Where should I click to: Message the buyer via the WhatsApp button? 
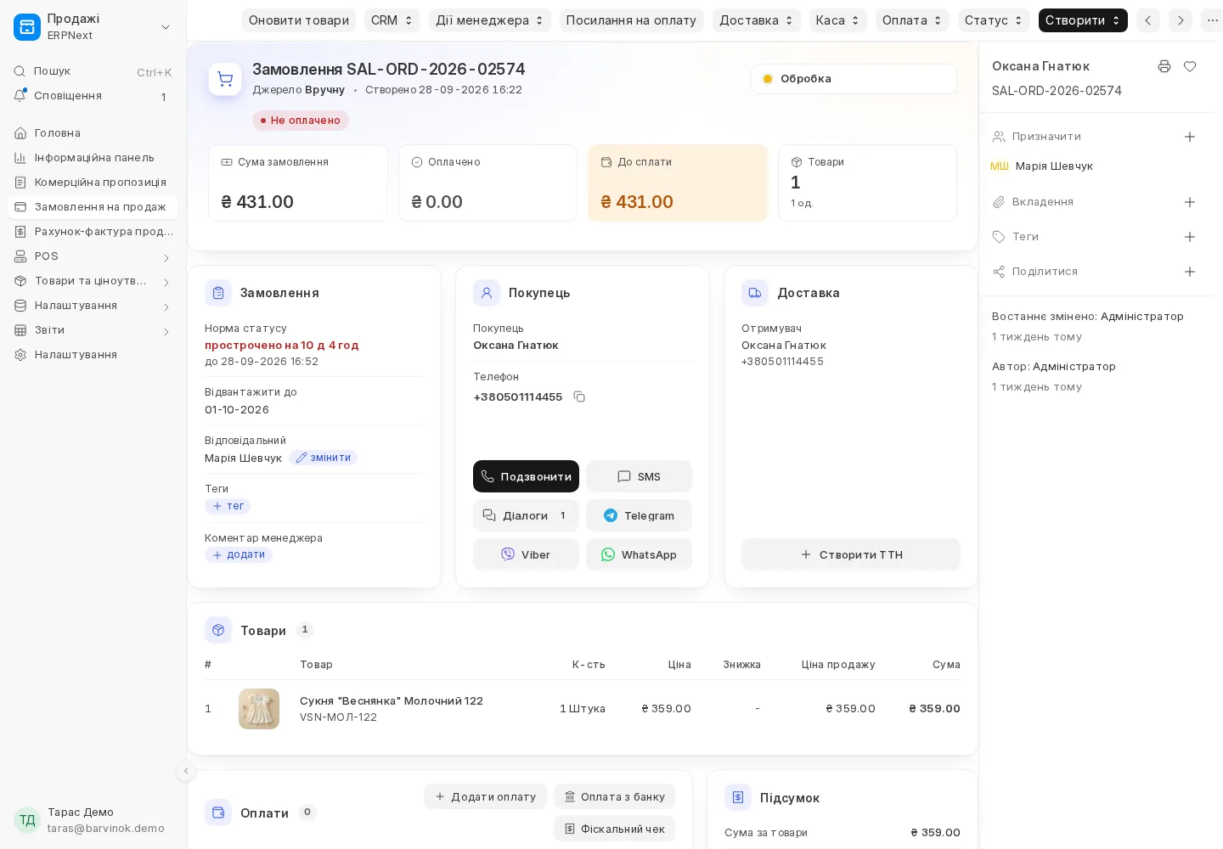pyautogui.click(x=639, y=554)
